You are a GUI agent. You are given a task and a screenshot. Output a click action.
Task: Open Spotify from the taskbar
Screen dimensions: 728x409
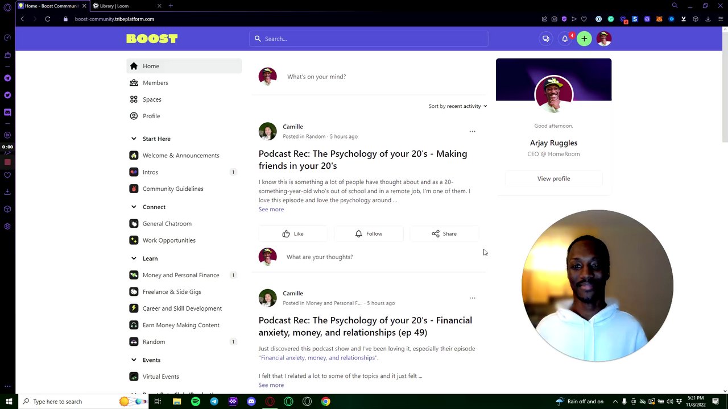coord(196,402)
